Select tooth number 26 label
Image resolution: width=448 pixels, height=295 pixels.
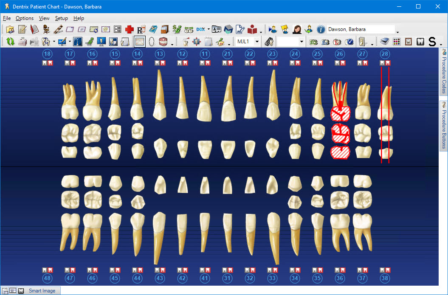click(339, 54)
